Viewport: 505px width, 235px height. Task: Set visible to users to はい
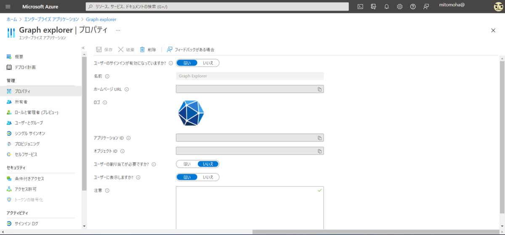click(x=187, y=177)
